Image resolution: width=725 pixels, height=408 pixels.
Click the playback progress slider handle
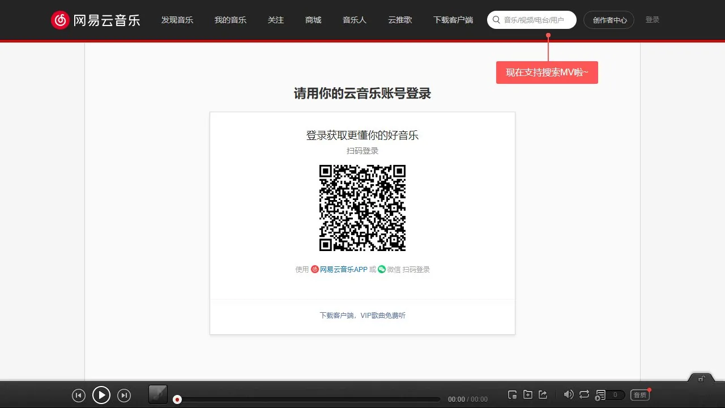[x=177, y=399]
